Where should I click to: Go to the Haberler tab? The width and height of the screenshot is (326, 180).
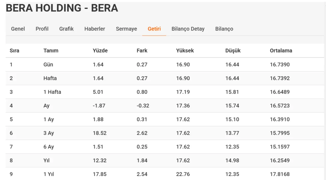[95, 29]
